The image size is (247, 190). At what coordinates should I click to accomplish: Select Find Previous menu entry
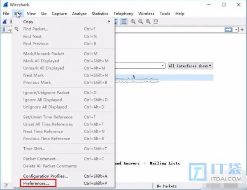coord(63,44)
